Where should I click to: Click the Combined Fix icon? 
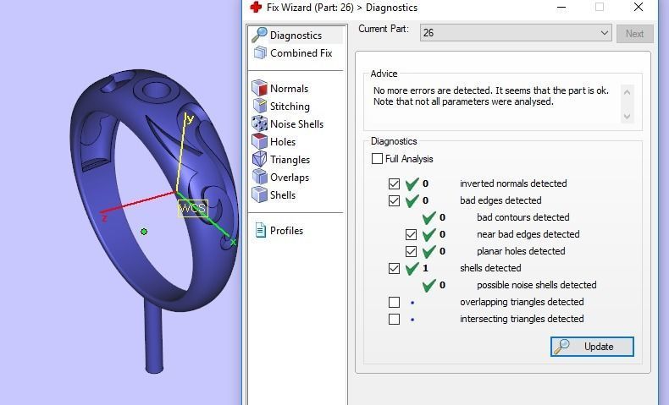tap(260, 52)
